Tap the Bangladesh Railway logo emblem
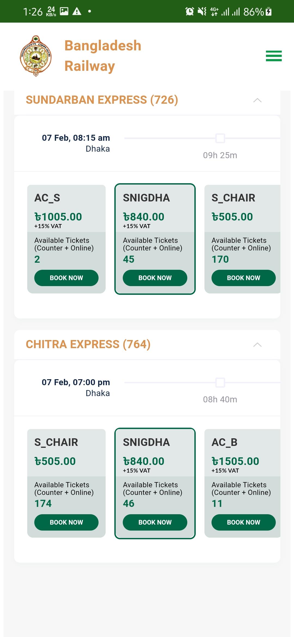This screenshot has height=637, width=294. tap(36, 56)
